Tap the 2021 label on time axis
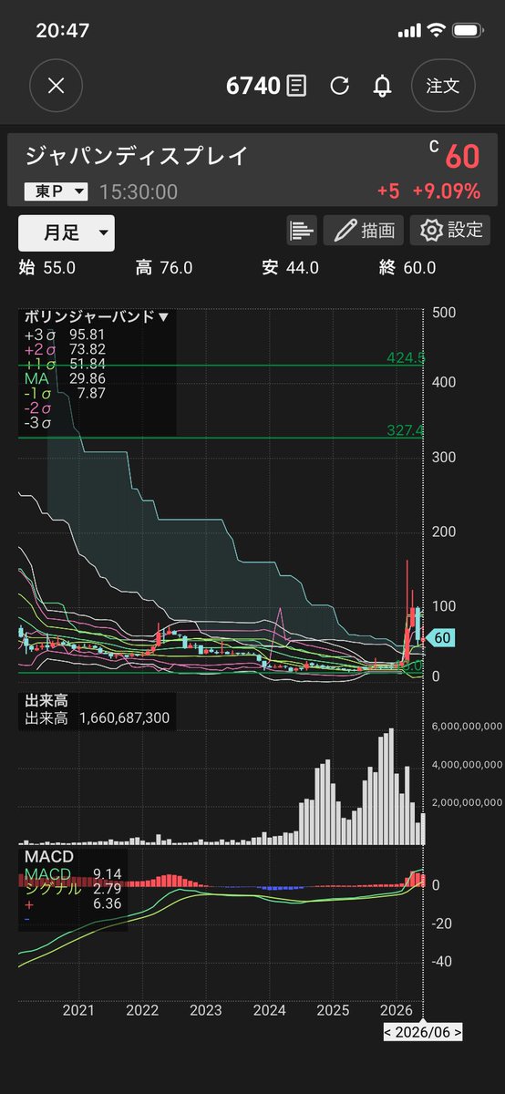This screenshot has height=1094, width=505. (x=78, y=1011)
